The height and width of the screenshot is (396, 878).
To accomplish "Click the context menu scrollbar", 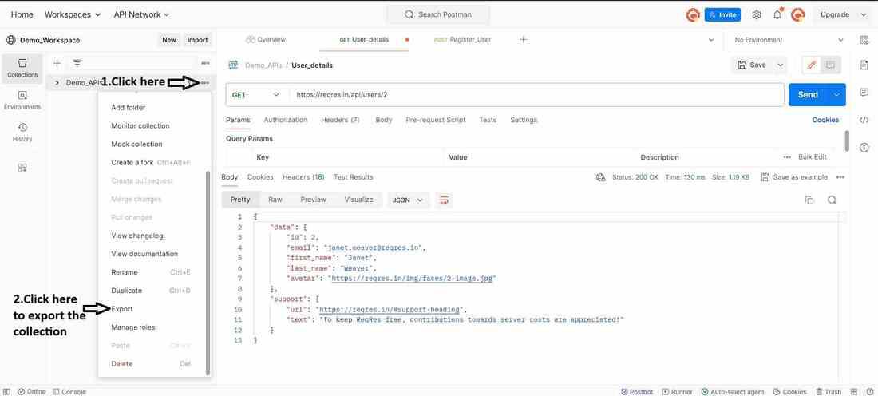I will pos(208,271).
